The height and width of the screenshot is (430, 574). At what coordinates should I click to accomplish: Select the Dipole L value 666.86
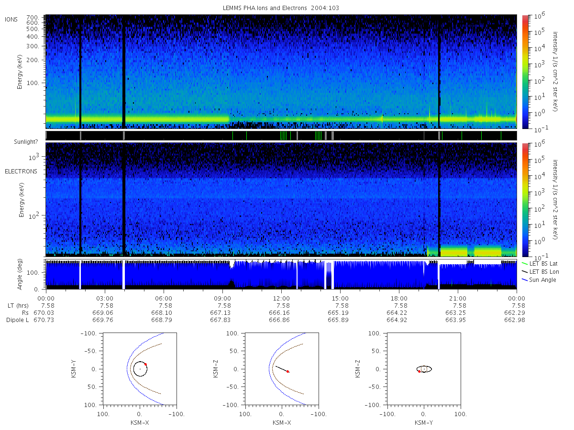279,320
